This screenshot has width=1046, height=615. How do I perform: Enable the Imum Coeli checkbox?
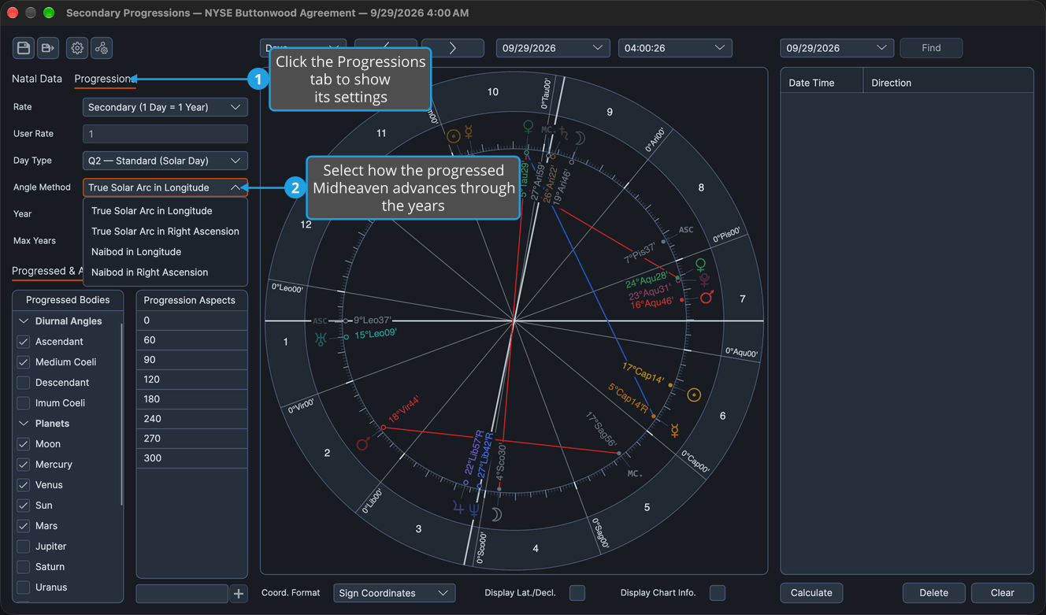(x=24, y=403)
